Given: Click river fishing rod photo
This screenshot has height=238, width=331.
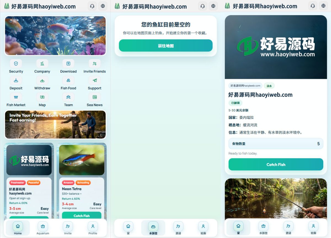Looking at the screenshot, I should click(276, 199).
